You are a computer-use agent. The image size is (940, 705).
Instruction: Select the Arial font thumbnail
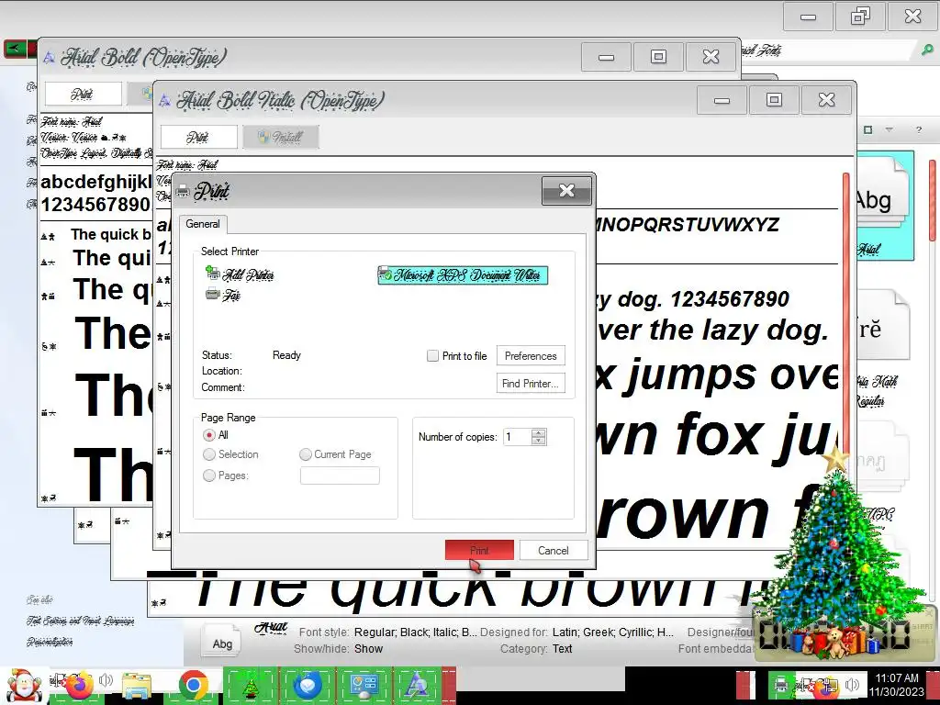coord(885,206)
